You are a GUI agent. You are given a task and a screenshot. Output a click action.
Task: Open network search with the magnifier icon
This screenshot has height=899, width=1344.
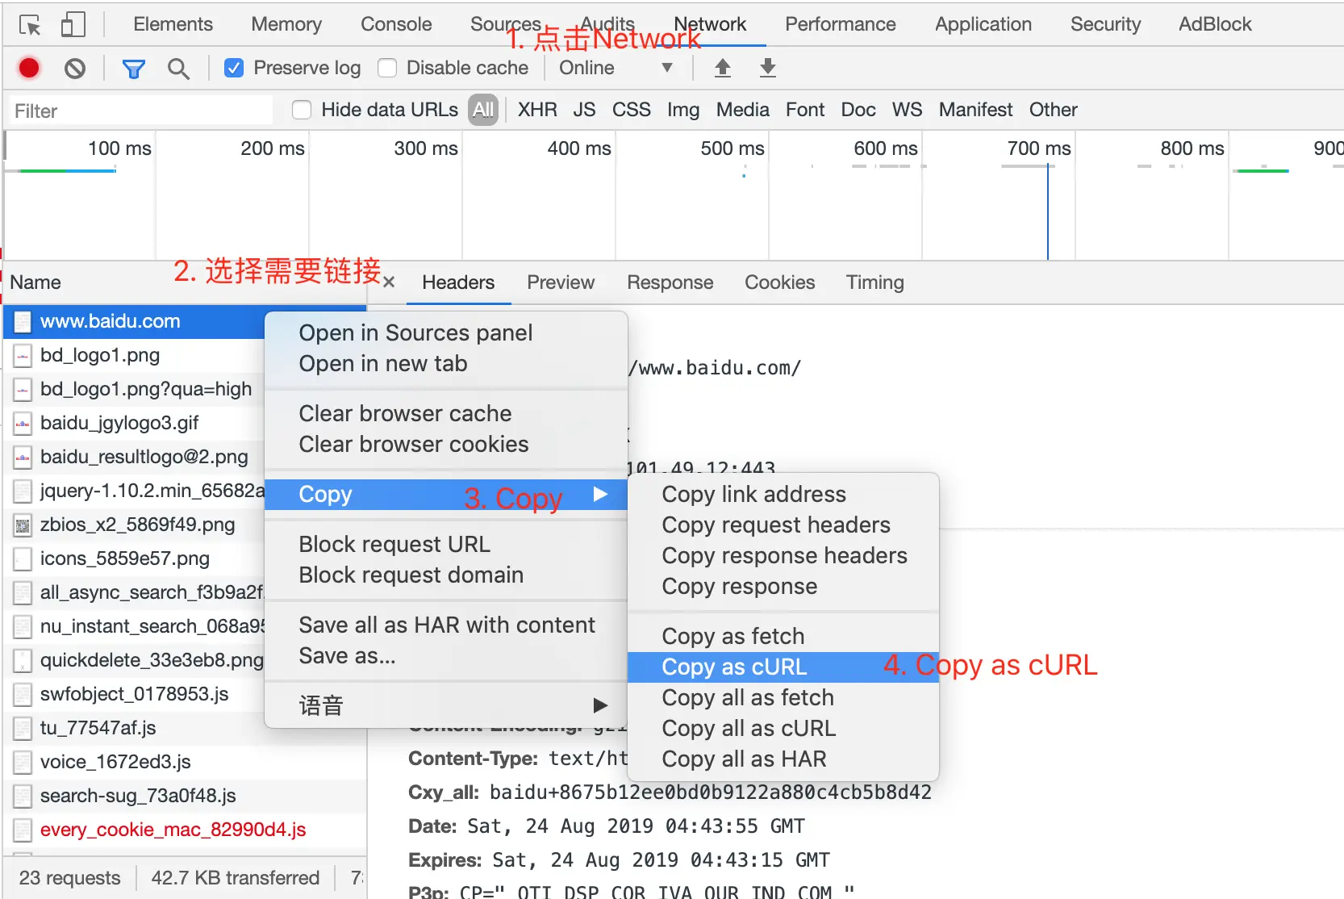click(x=178, y=68)
